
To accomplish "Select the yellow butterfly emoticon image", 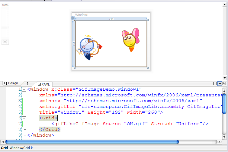I will 130,40.
